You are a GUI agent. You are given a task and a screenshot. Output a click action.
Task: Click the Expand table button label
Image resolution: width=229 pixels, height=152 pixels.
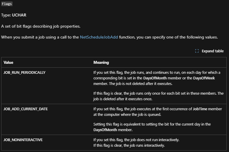point(213,51)
